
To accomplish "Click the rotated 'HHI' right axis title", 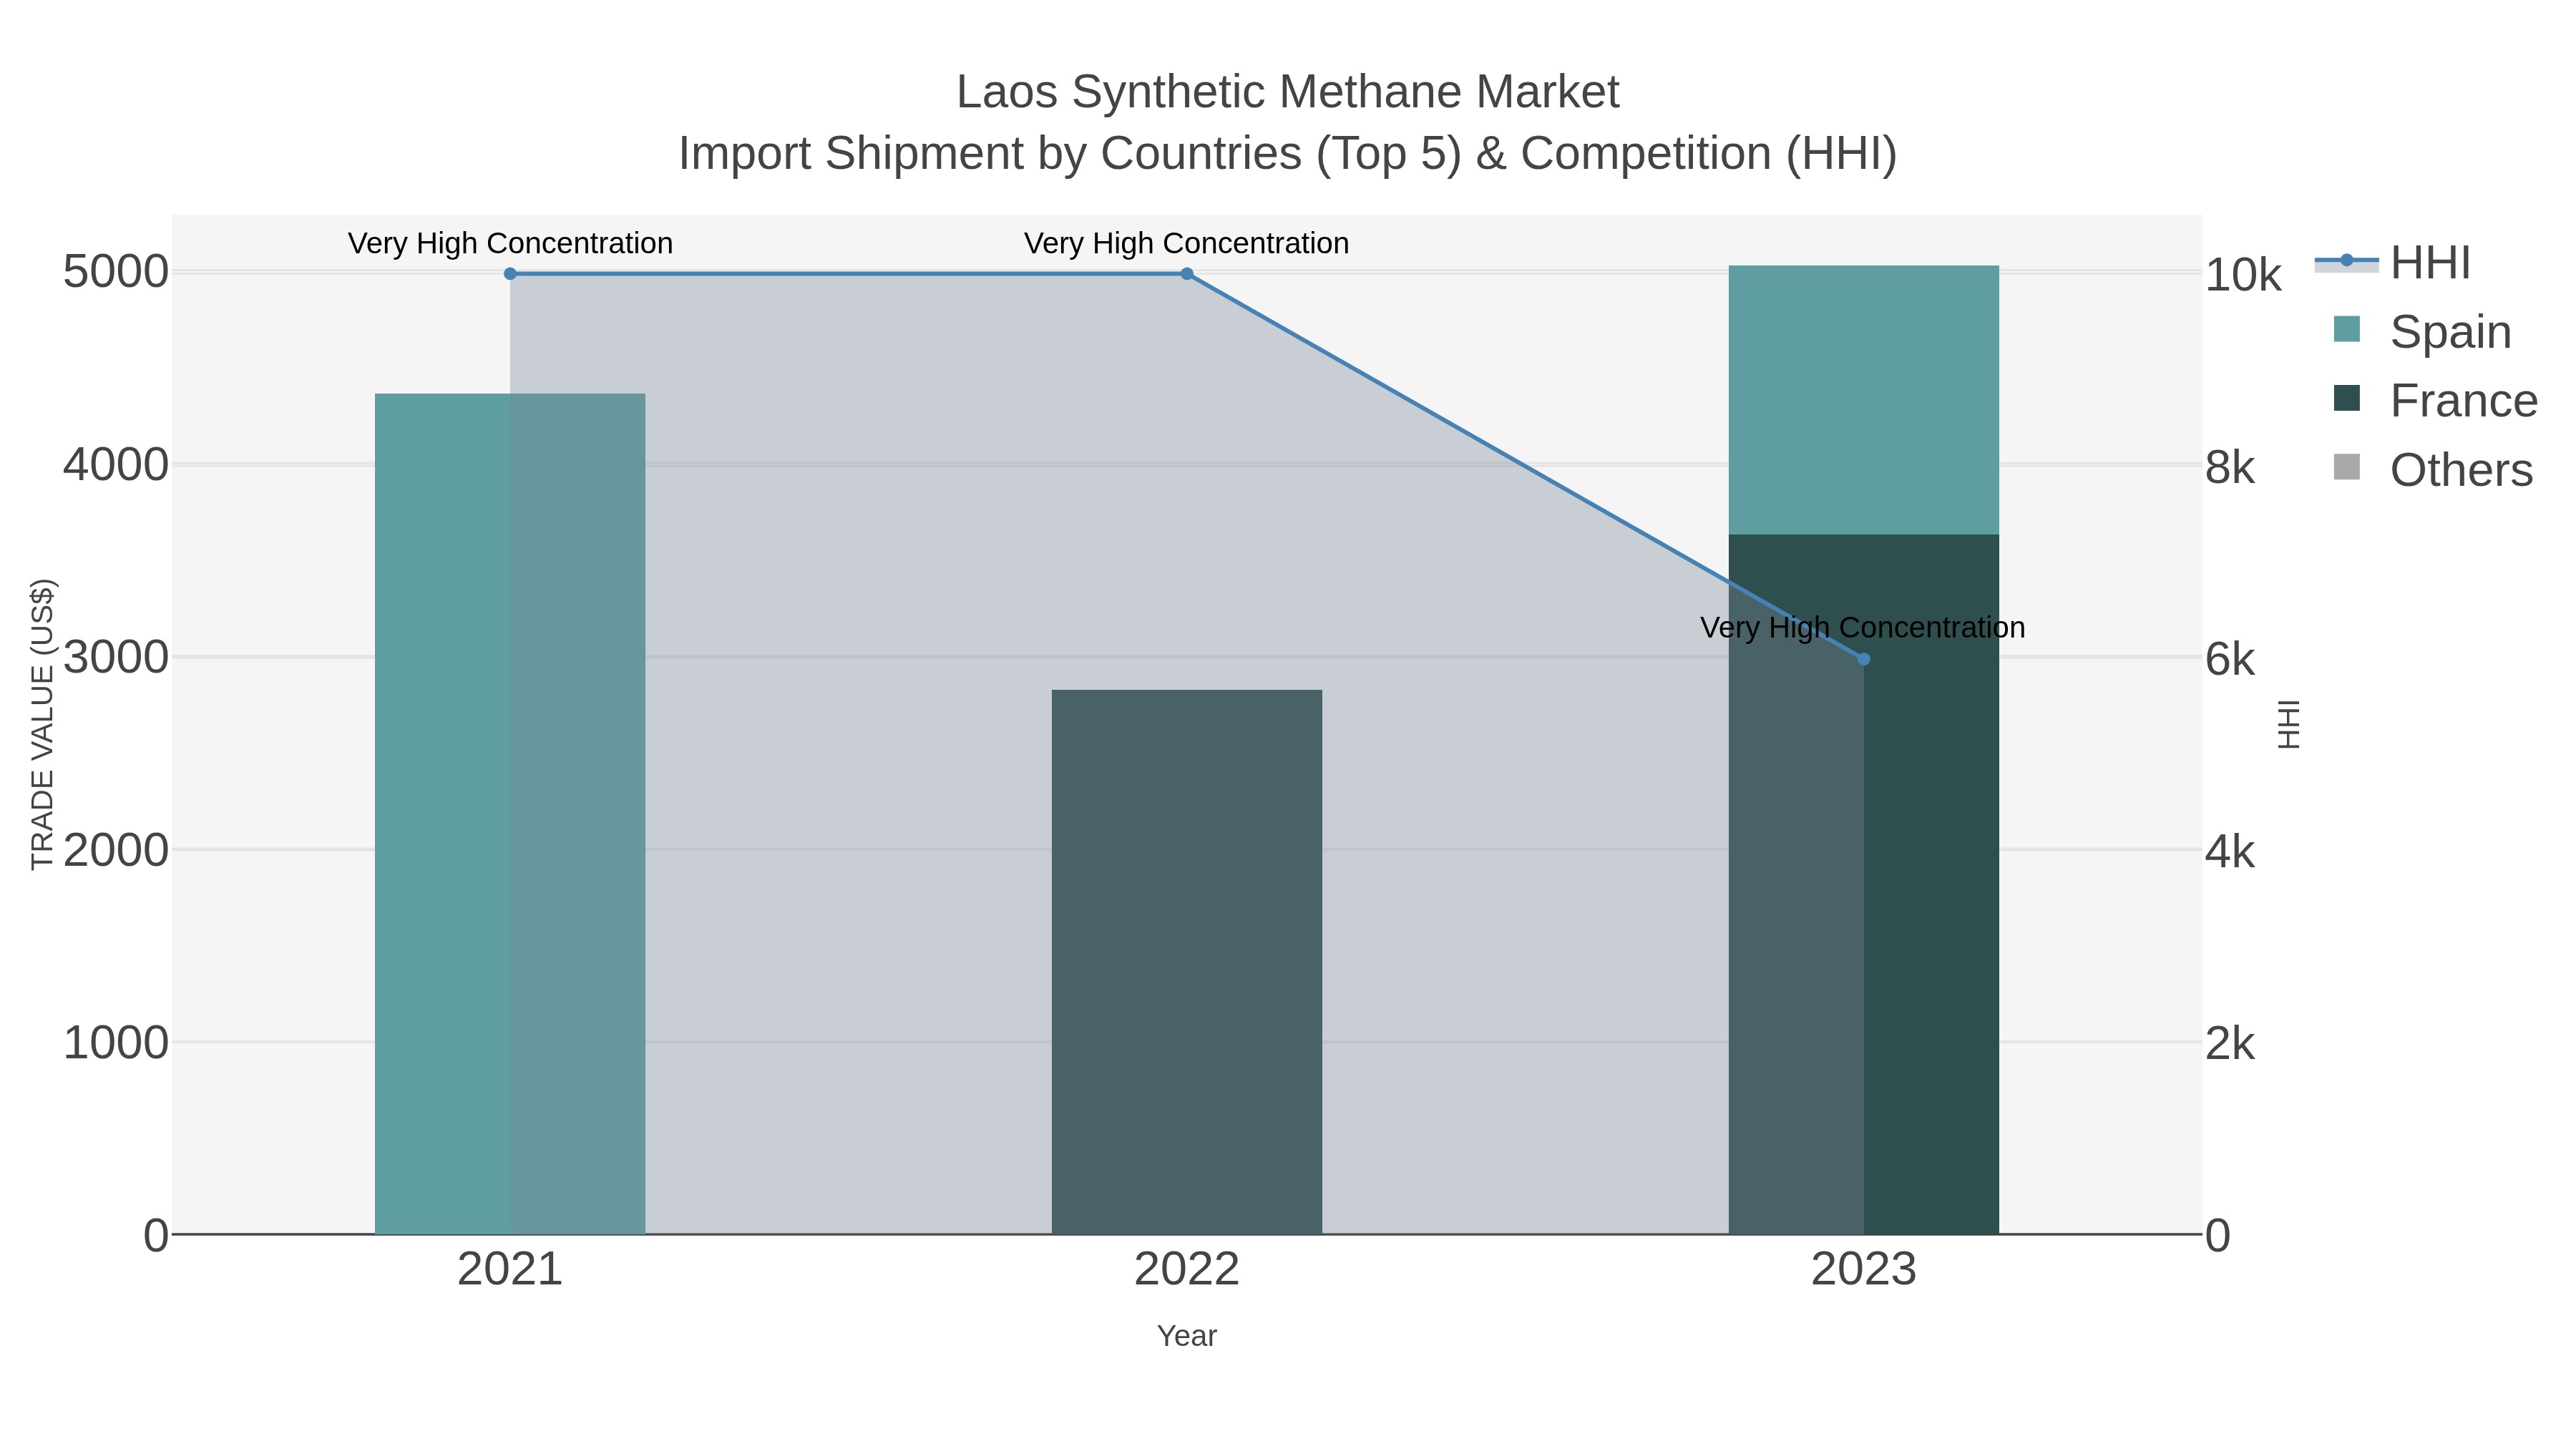I will coord(2289,724).
